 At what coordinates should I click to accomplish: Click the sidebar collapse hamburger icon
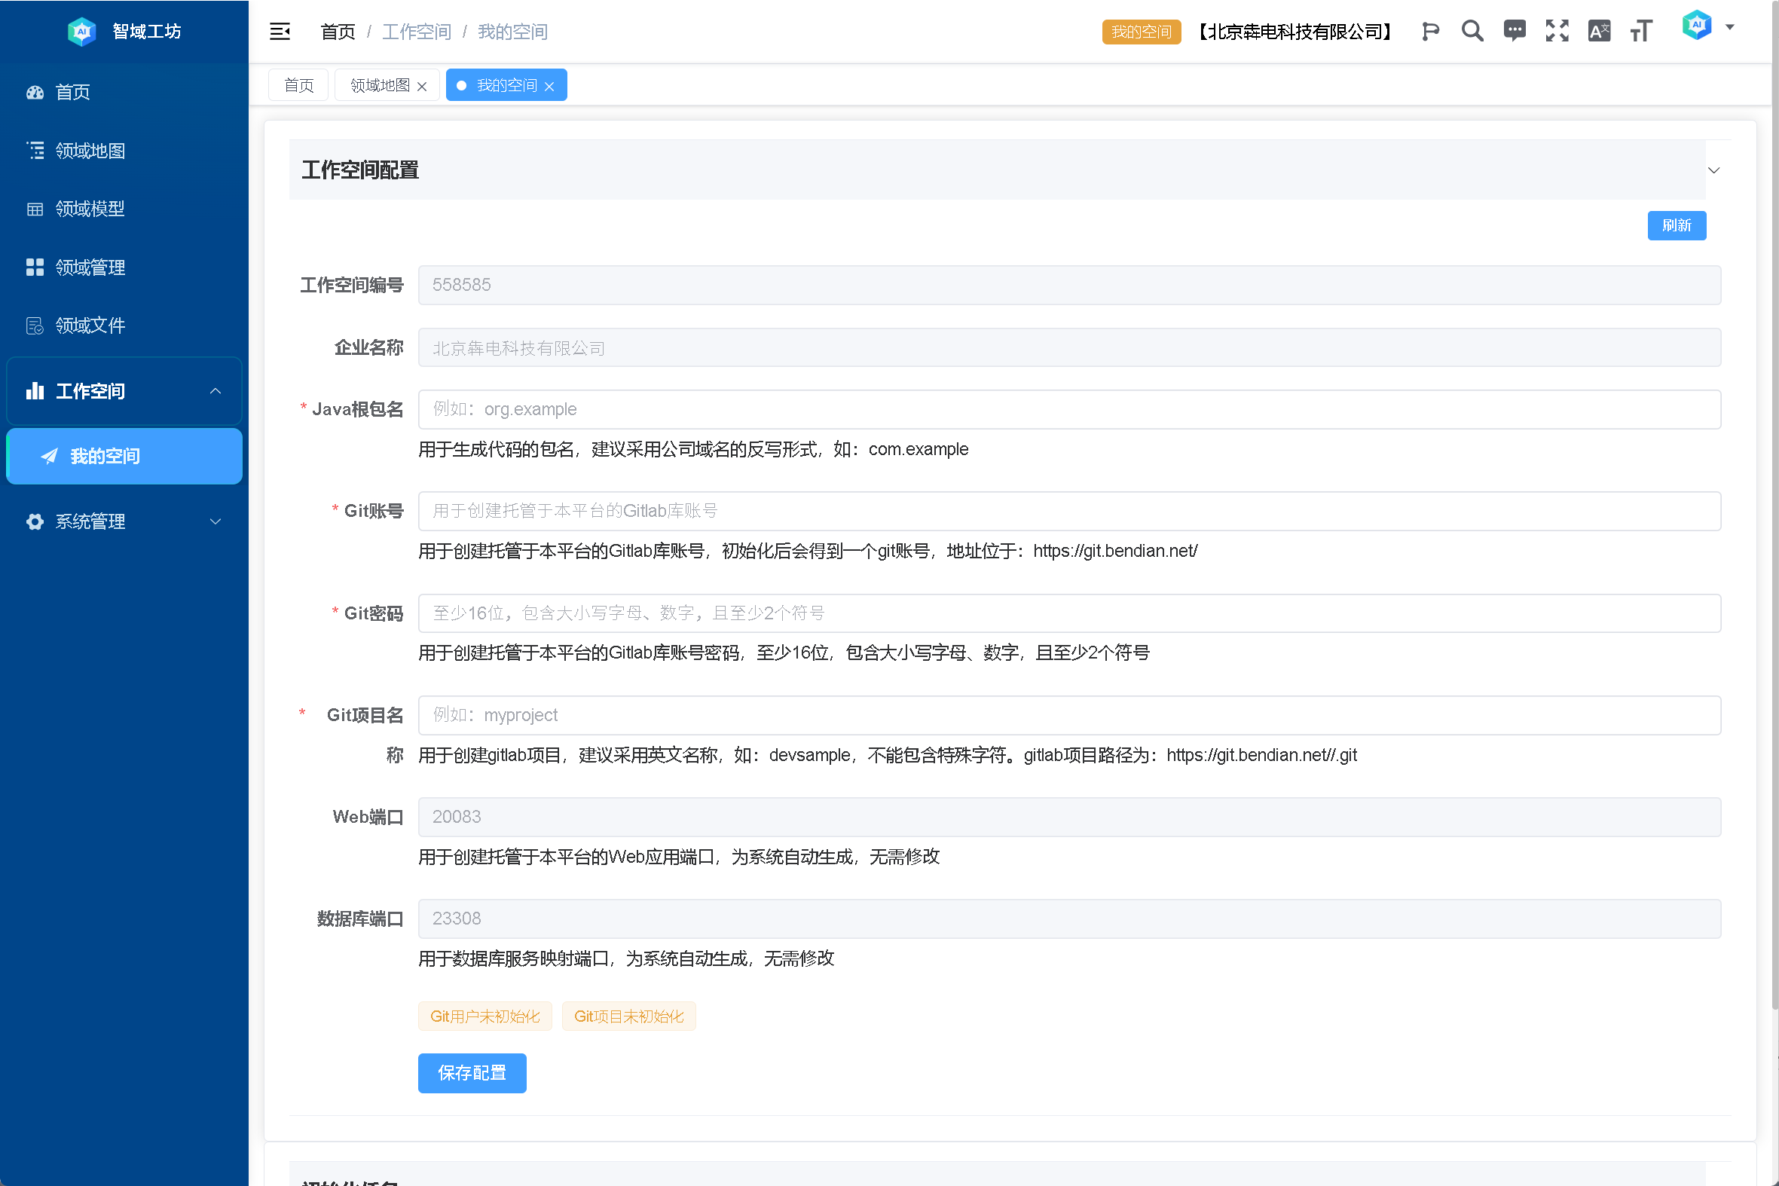[280, 31]
